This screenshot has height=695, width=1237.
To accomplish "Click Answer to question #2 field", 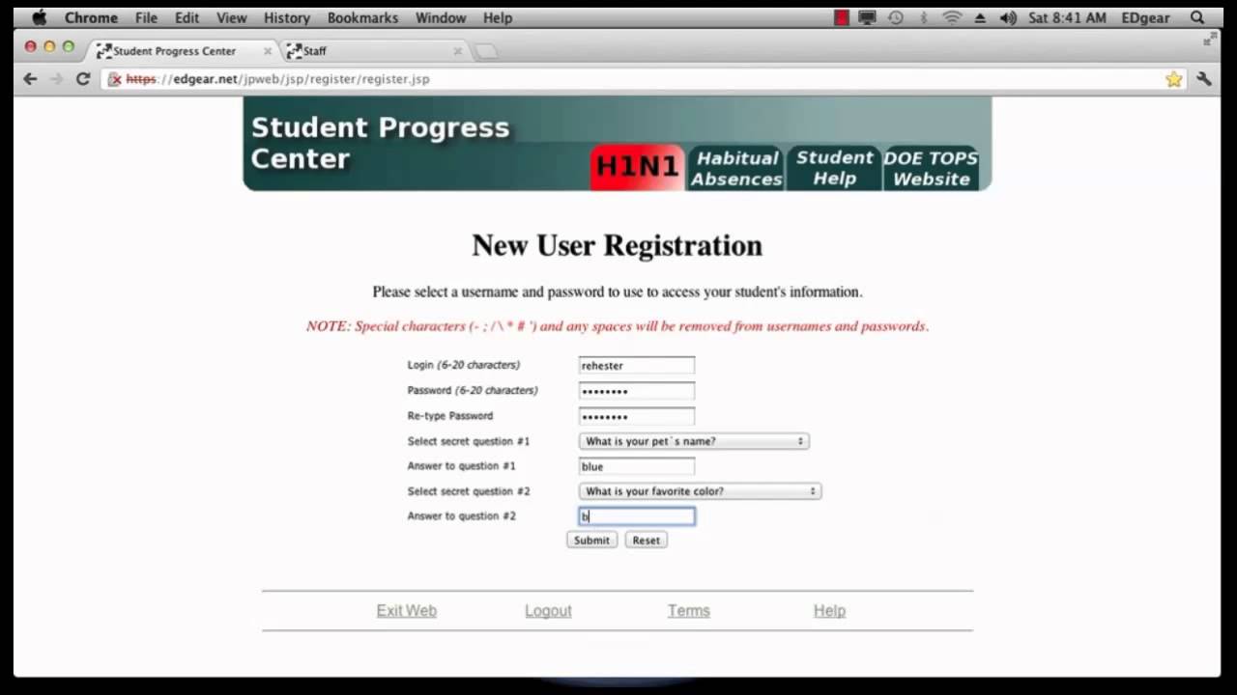I will pos(637,516).
